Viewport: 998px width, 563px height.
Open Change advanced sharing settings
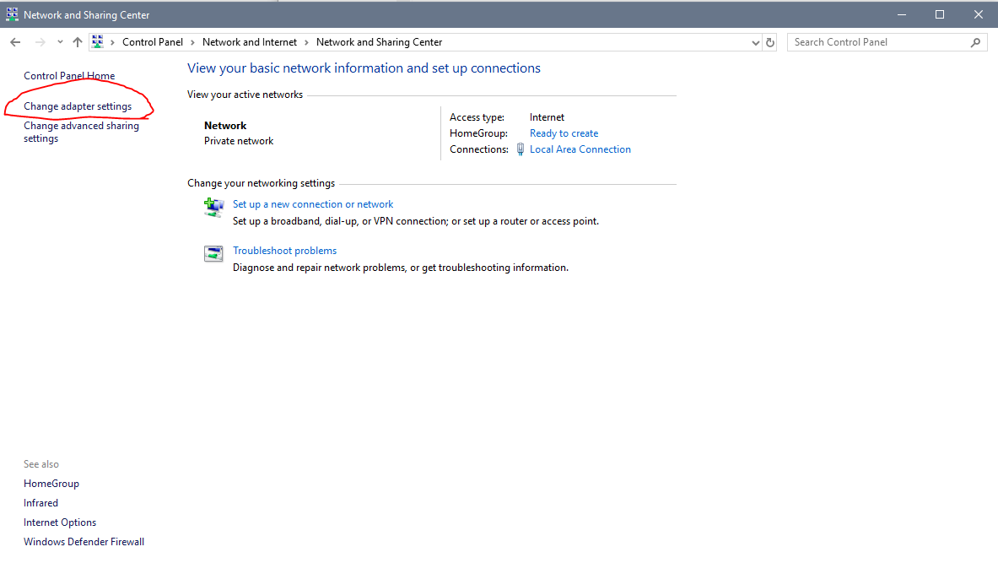click(82, 132)
